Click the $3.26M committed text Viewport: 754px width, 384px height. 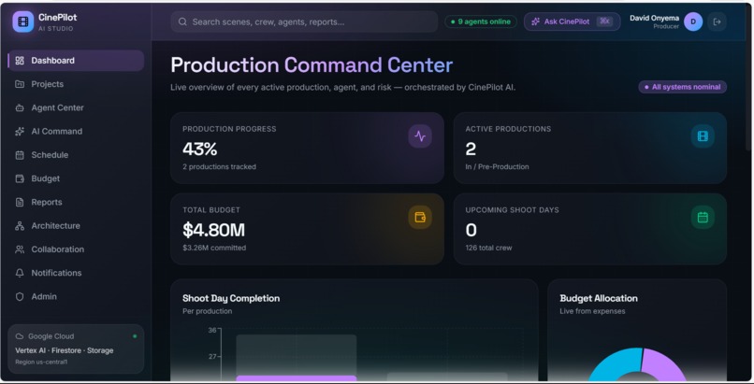coord(214,248)
